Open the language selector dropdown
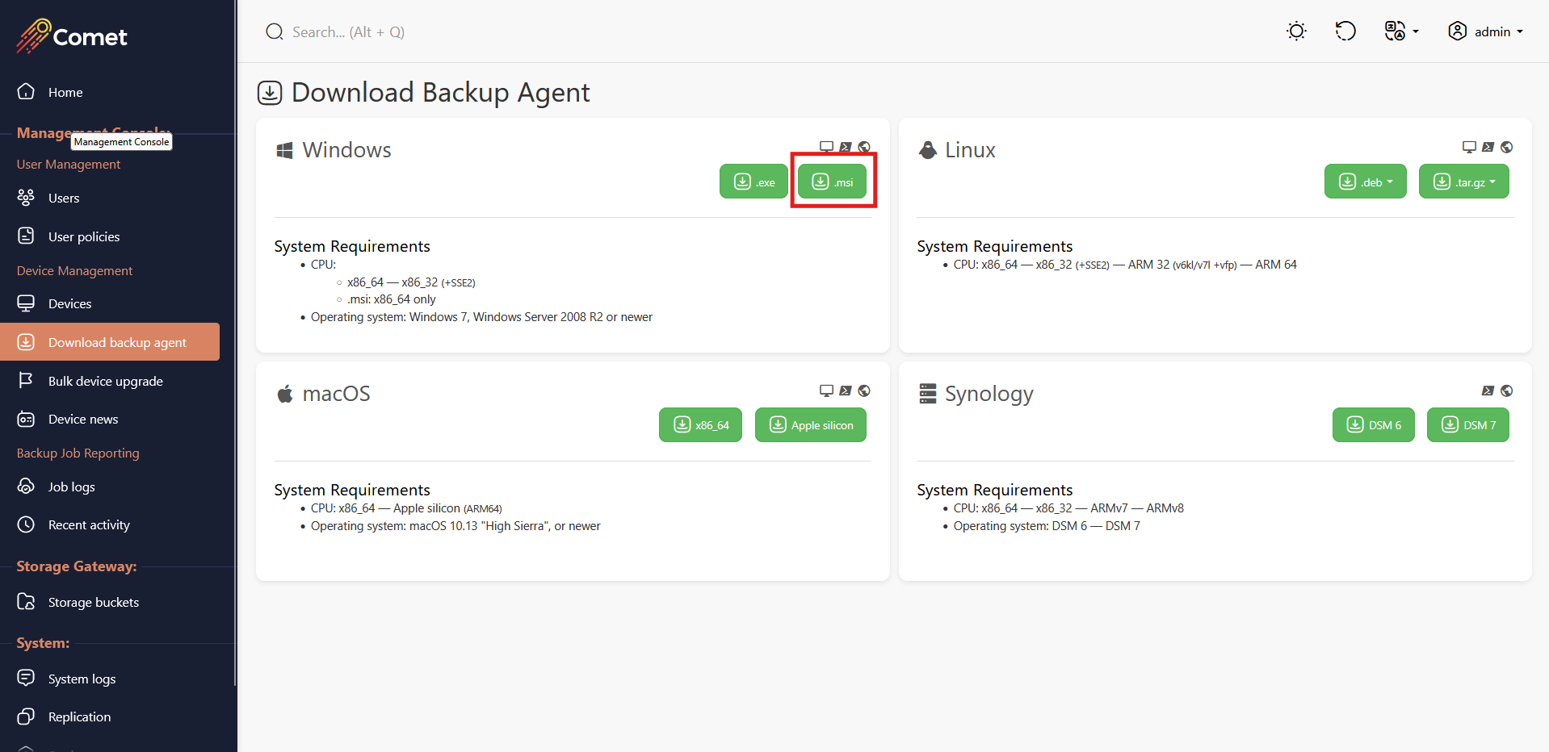1549x752 pixels. [x=1400, y=31]
